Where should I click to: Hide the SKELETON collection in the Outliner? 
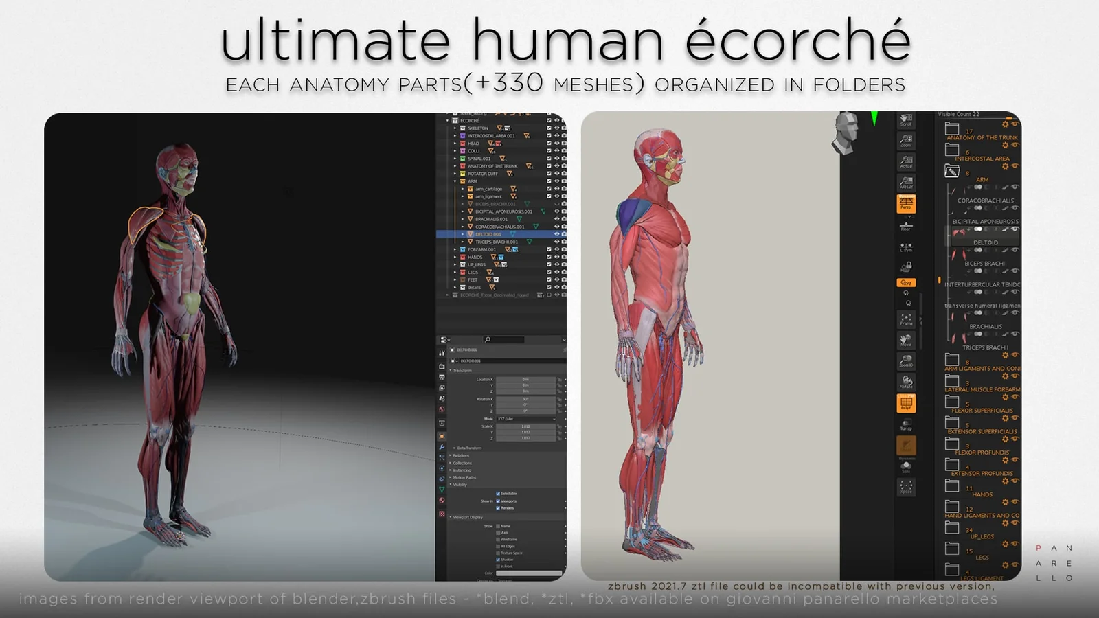click(x=557, y=128)
